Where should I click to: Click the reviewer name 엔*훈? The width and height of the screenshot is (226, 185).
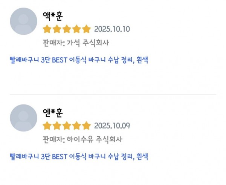(52, 113)
